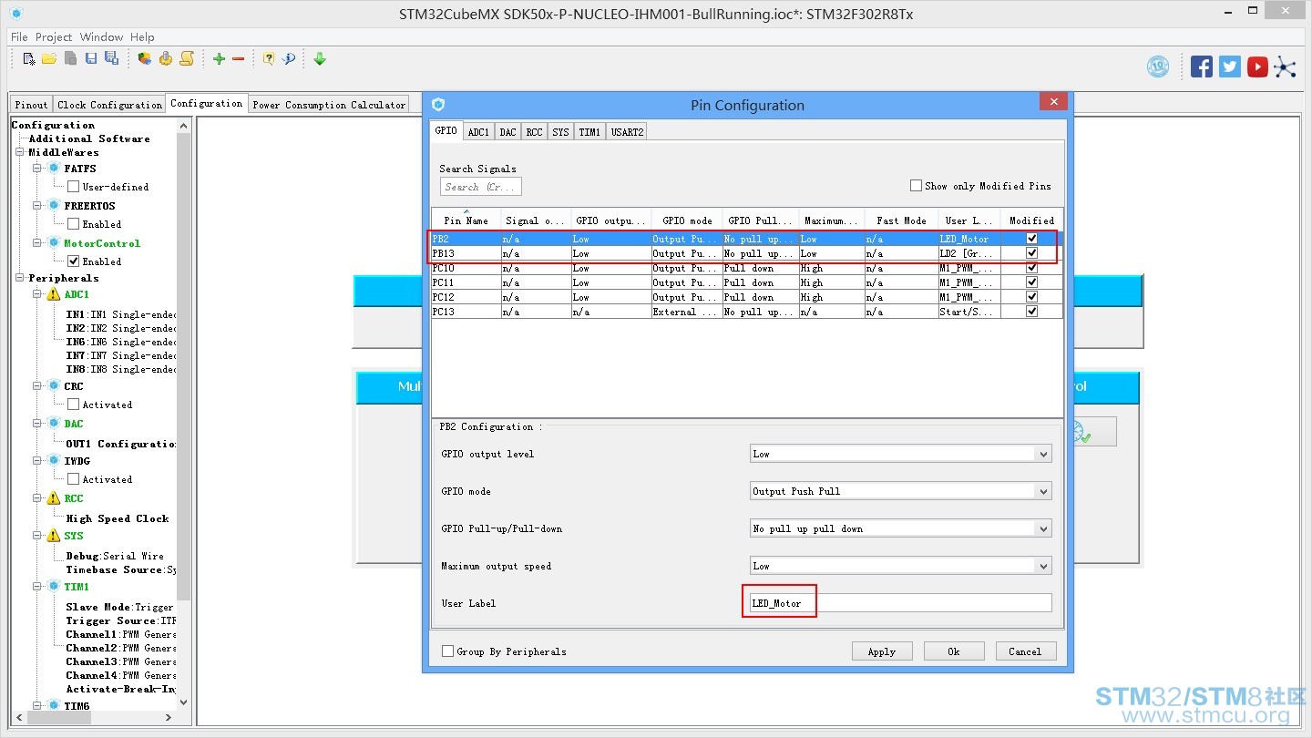Collapse the MiddleWares tree node
Viewport: 1312px width, 738px height.
click(x=20, y=152)
